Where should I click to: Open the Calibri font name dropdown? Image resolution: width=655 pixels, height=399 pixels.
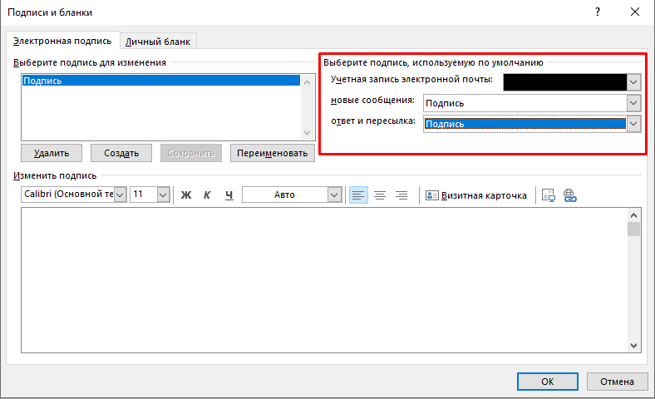119,195
